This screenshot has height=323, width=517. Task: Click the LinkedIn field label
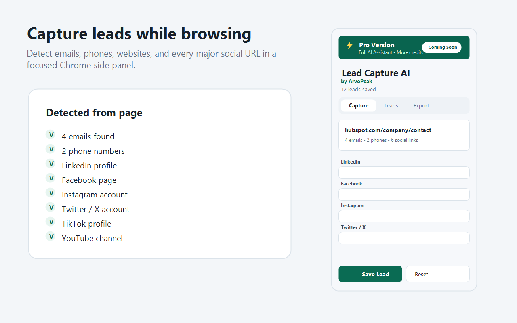351,162
